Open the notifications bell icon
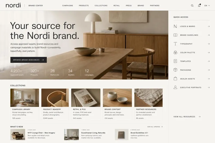Image resolution: width=215 pixels, height=143 pixels. click(199, 6)
